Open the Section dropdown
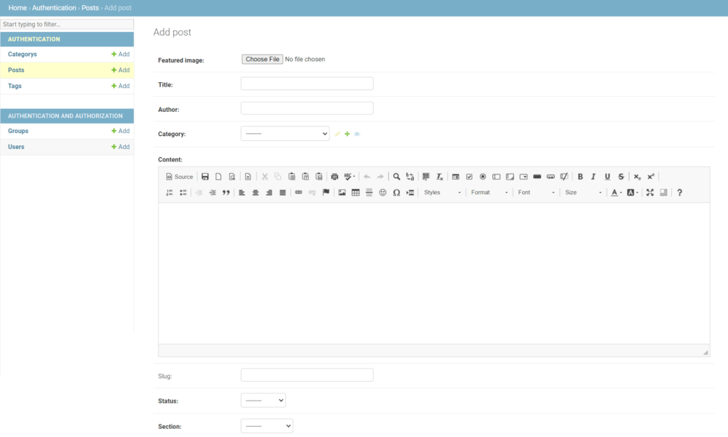 [x=266, y=426]
